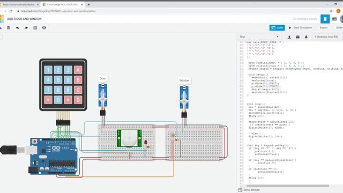343x193 pixels.
Task: Open Chrome profile avatar
Action: coord(338,11)
